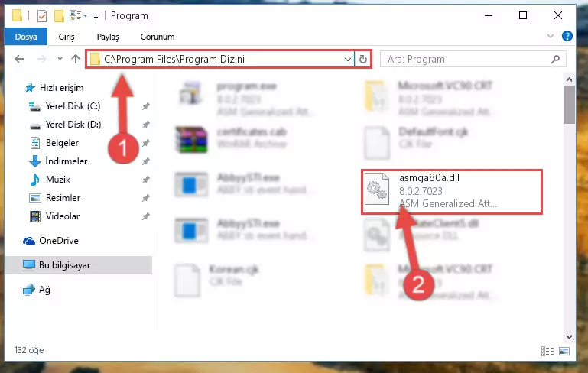Click the vertical scrollbar thumb
The image size is (588, 373).
coord(569,105)
